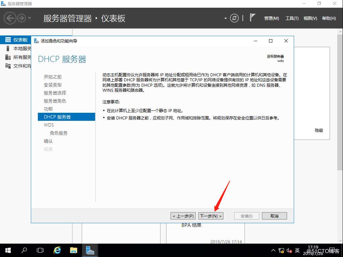Click the 本地服务器 sidebar icon
Viewport: 343px width, 257px height.
[x=8, y=49]
